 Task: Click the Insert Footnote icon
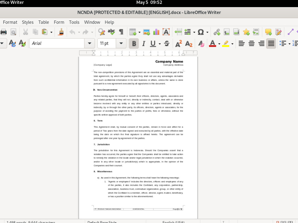click(x=226, y=32)
